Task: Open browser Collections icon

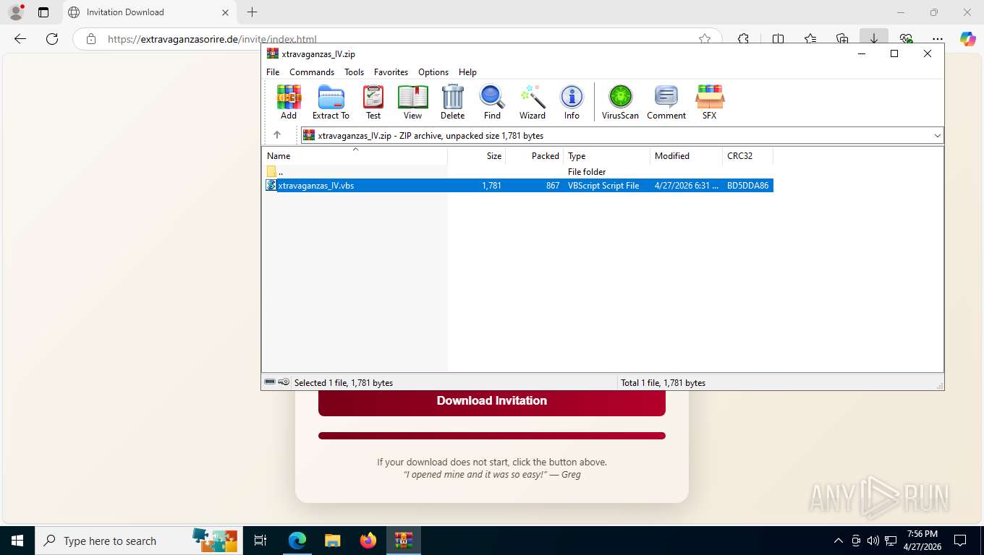Action: pos(841,39)
